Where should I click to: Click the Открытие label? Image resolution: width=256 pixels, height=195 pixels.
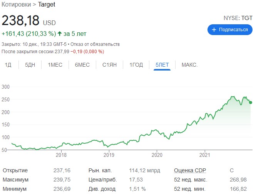click(15, 170)
